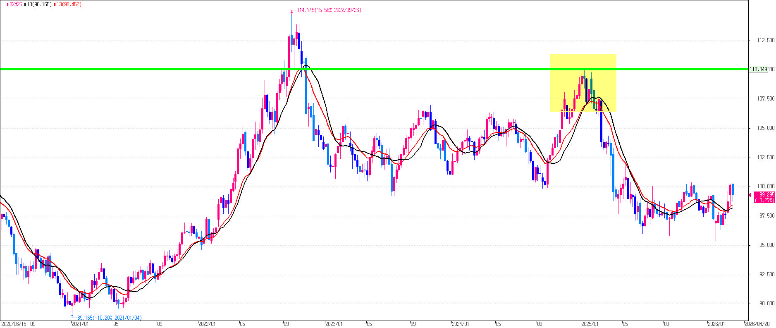Click the 110.049 price label on axis
776x328 pixels.
[758, 69]
